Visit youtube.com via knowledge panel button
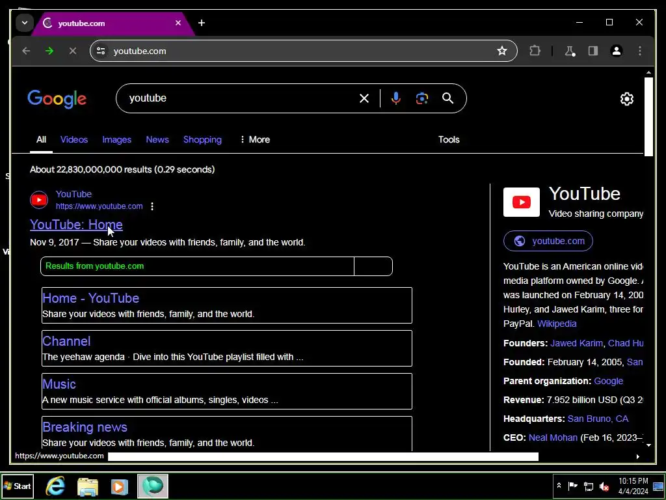The image size is (666, 500). point(548,241)
